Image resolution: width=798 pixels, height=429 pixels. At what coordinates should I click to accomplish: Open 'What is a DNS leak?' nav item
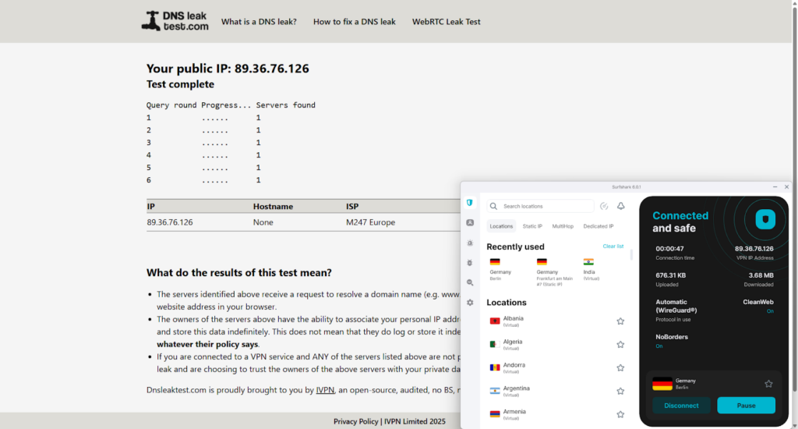(259, 22)
